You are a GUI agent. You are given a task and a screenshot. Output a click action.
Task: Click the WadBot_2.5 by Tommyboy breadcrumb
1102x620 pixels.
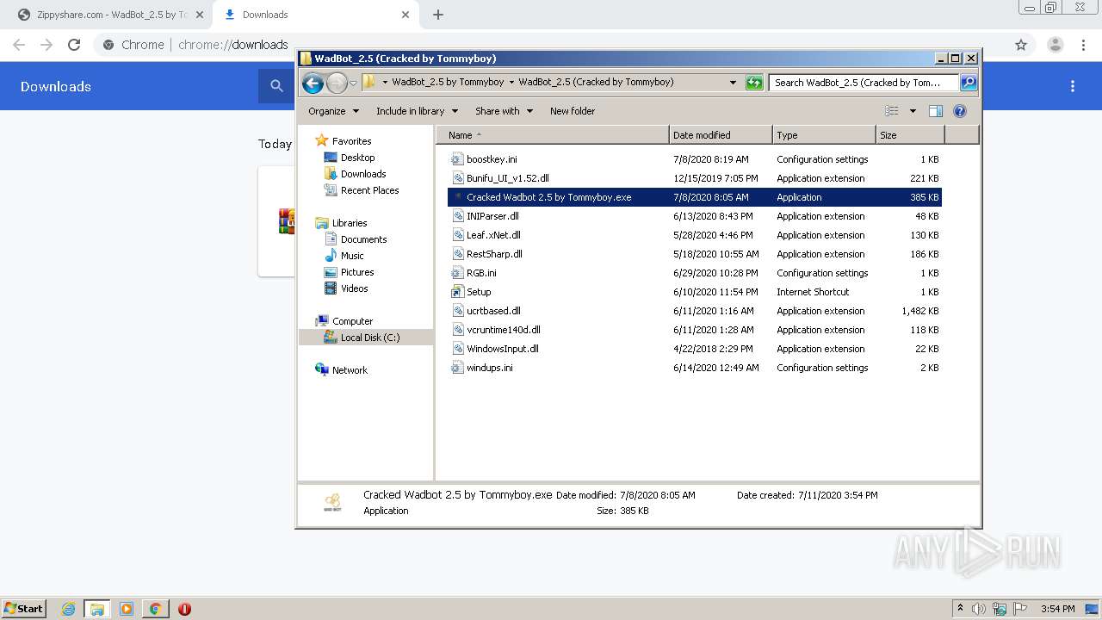[x=448, y=83]
